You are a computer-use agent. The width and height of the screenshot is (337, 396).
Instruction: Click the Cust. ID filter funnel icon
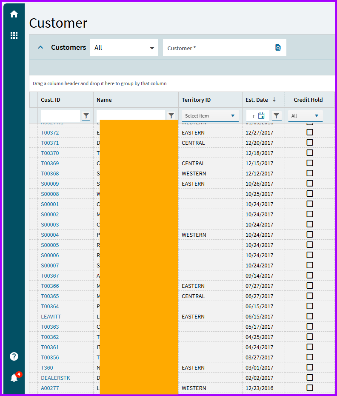[86, 116]
